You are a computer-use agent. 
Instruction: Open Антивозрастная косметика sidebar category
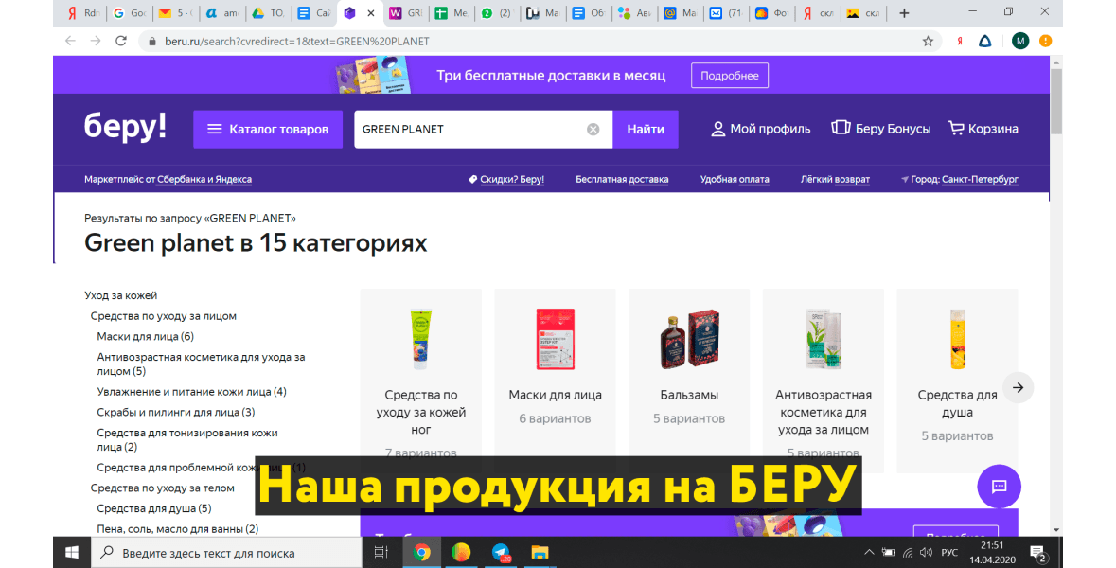coord(201,364)
